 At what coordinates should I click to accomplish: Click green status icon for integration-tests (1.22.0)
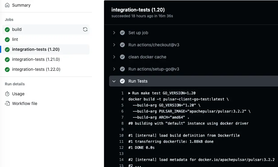click(x=7, y=69)
